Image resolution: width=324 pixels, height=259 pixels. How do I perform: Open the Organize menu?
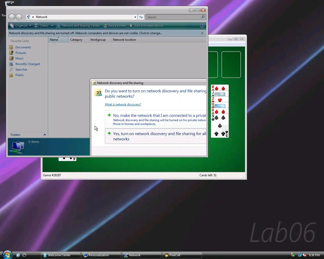pos(21,26)
